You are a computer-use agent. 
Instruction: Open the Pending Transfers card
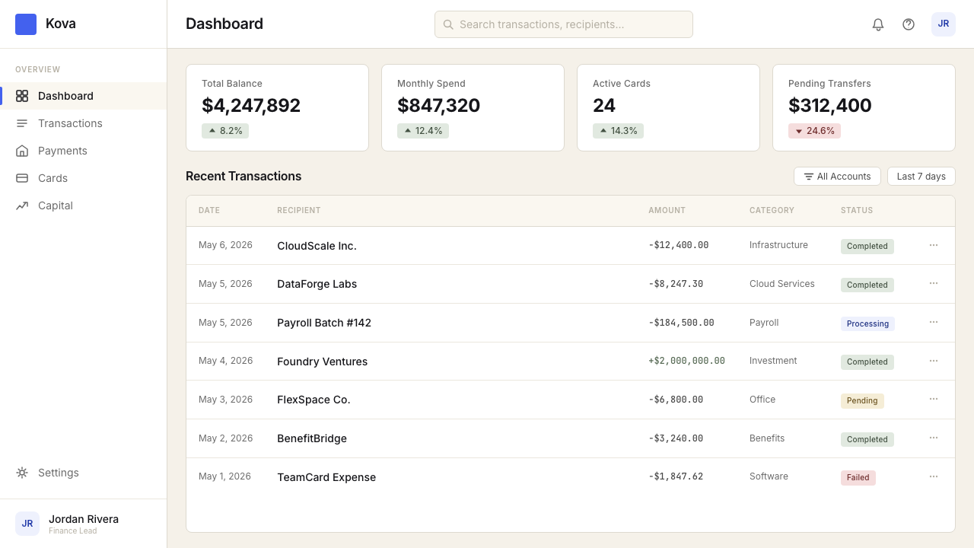pos(864,107)
